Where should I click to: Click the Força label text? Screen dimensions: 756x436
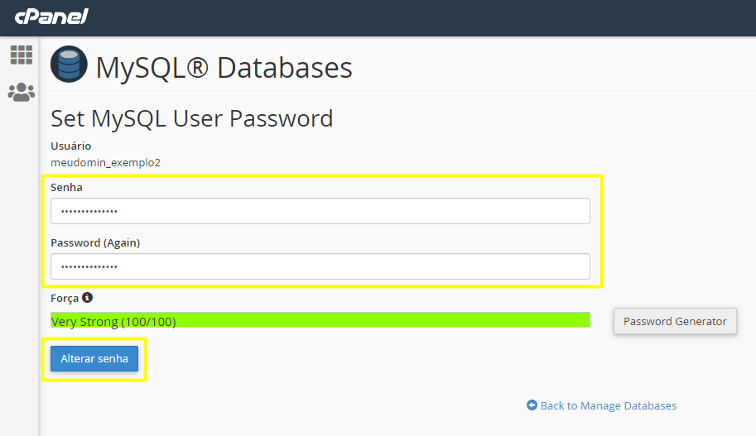tap(65, 298)
